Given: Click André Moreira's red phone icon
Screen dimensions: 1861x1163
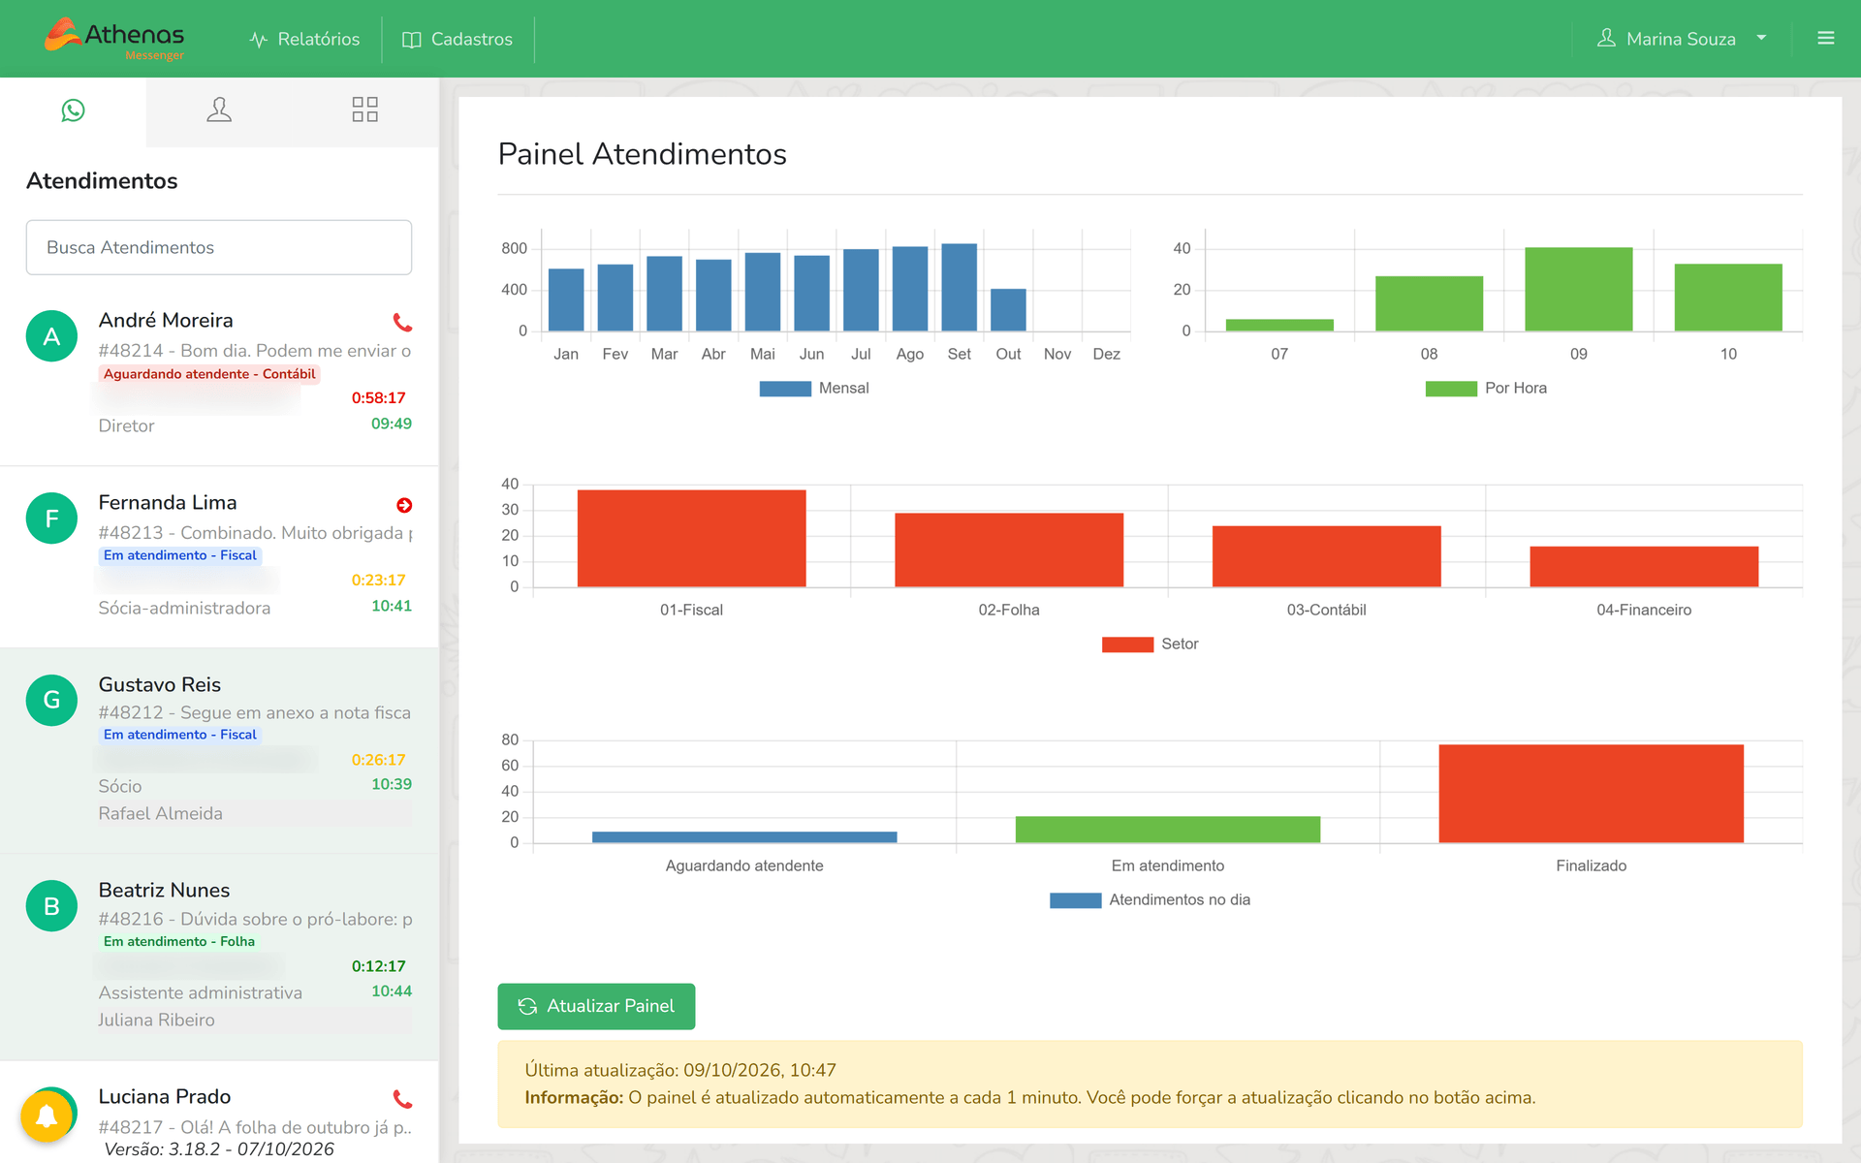Looking at the screenshot, I should (x=402, y=322).
